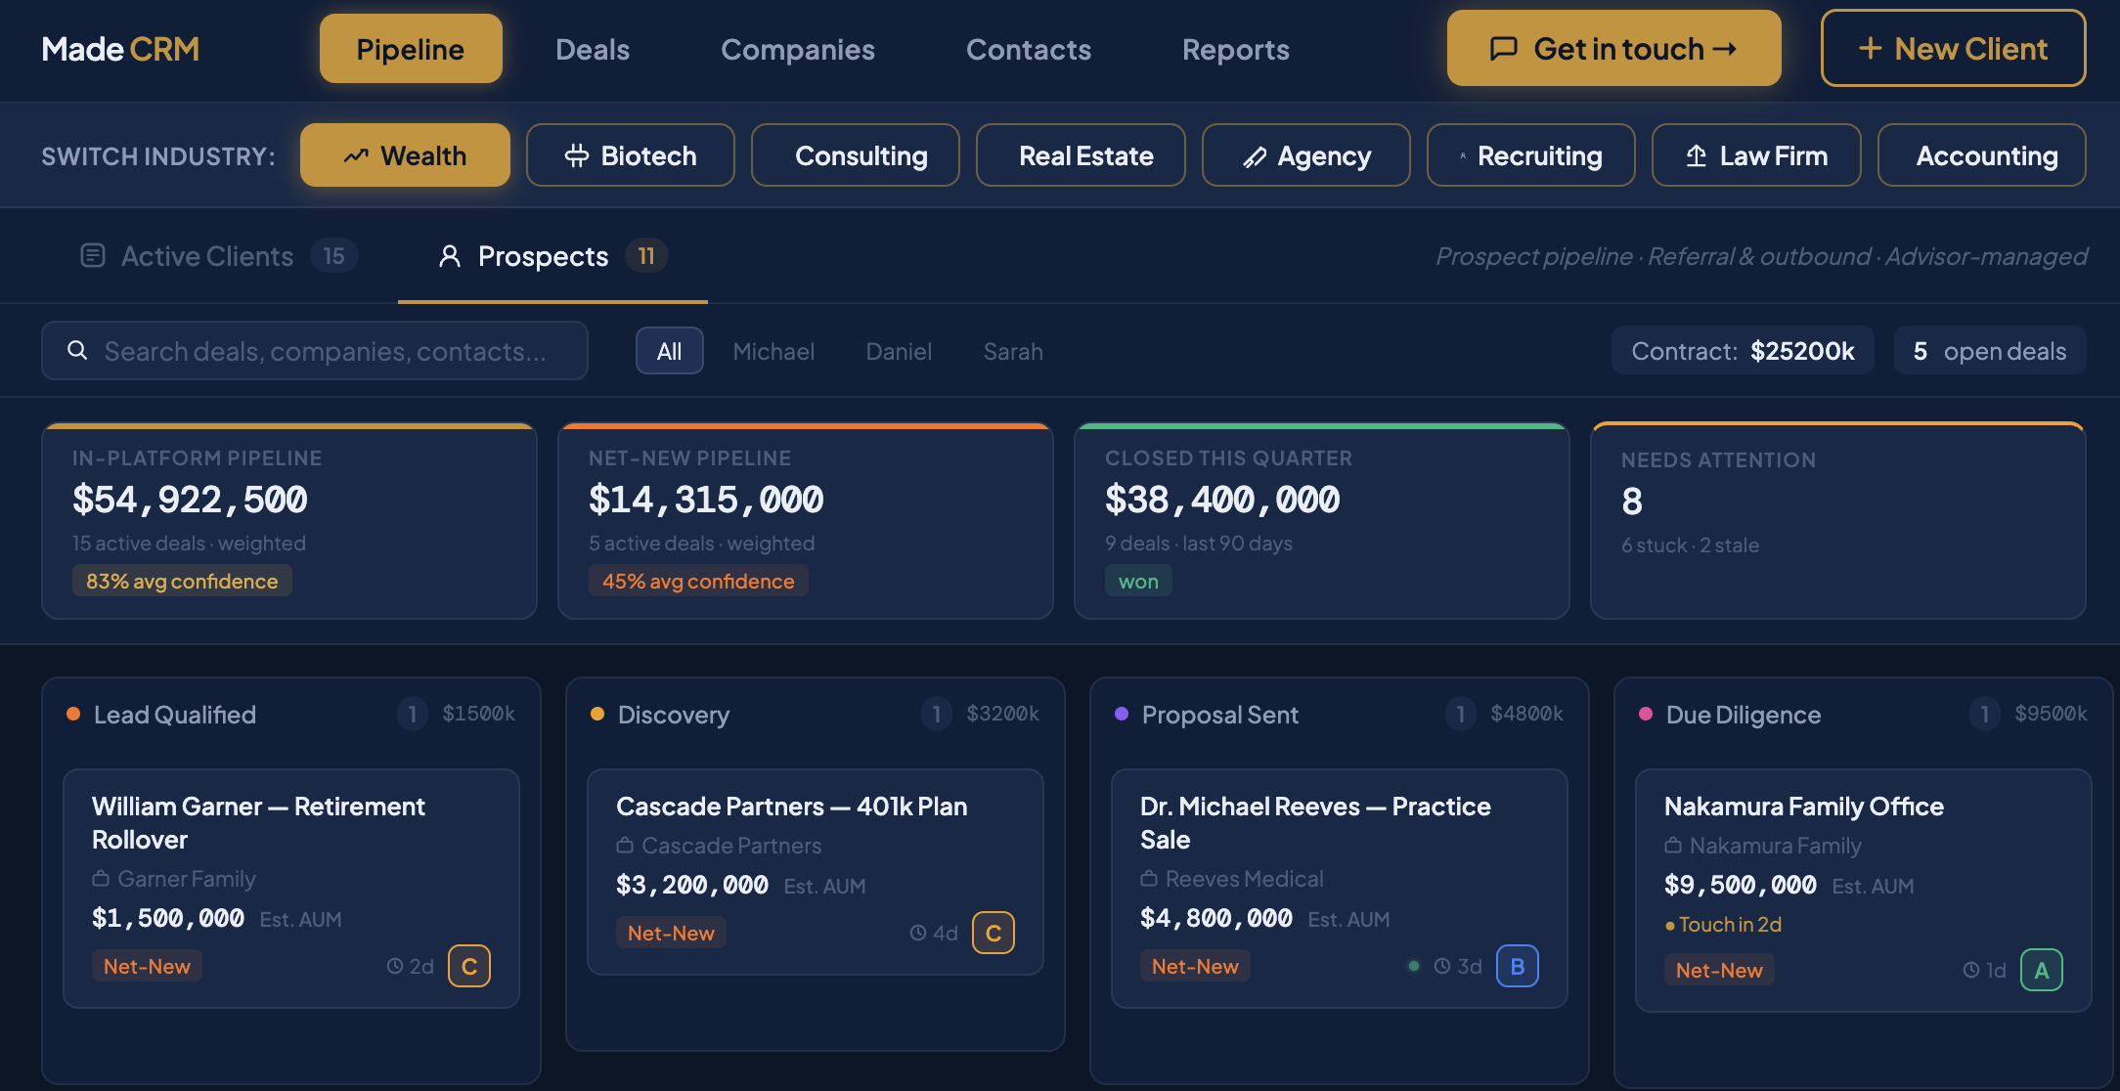Viewport: 2120px width, 1091px height.
Task: Click the Discovery column header
Action: [815, 715]
